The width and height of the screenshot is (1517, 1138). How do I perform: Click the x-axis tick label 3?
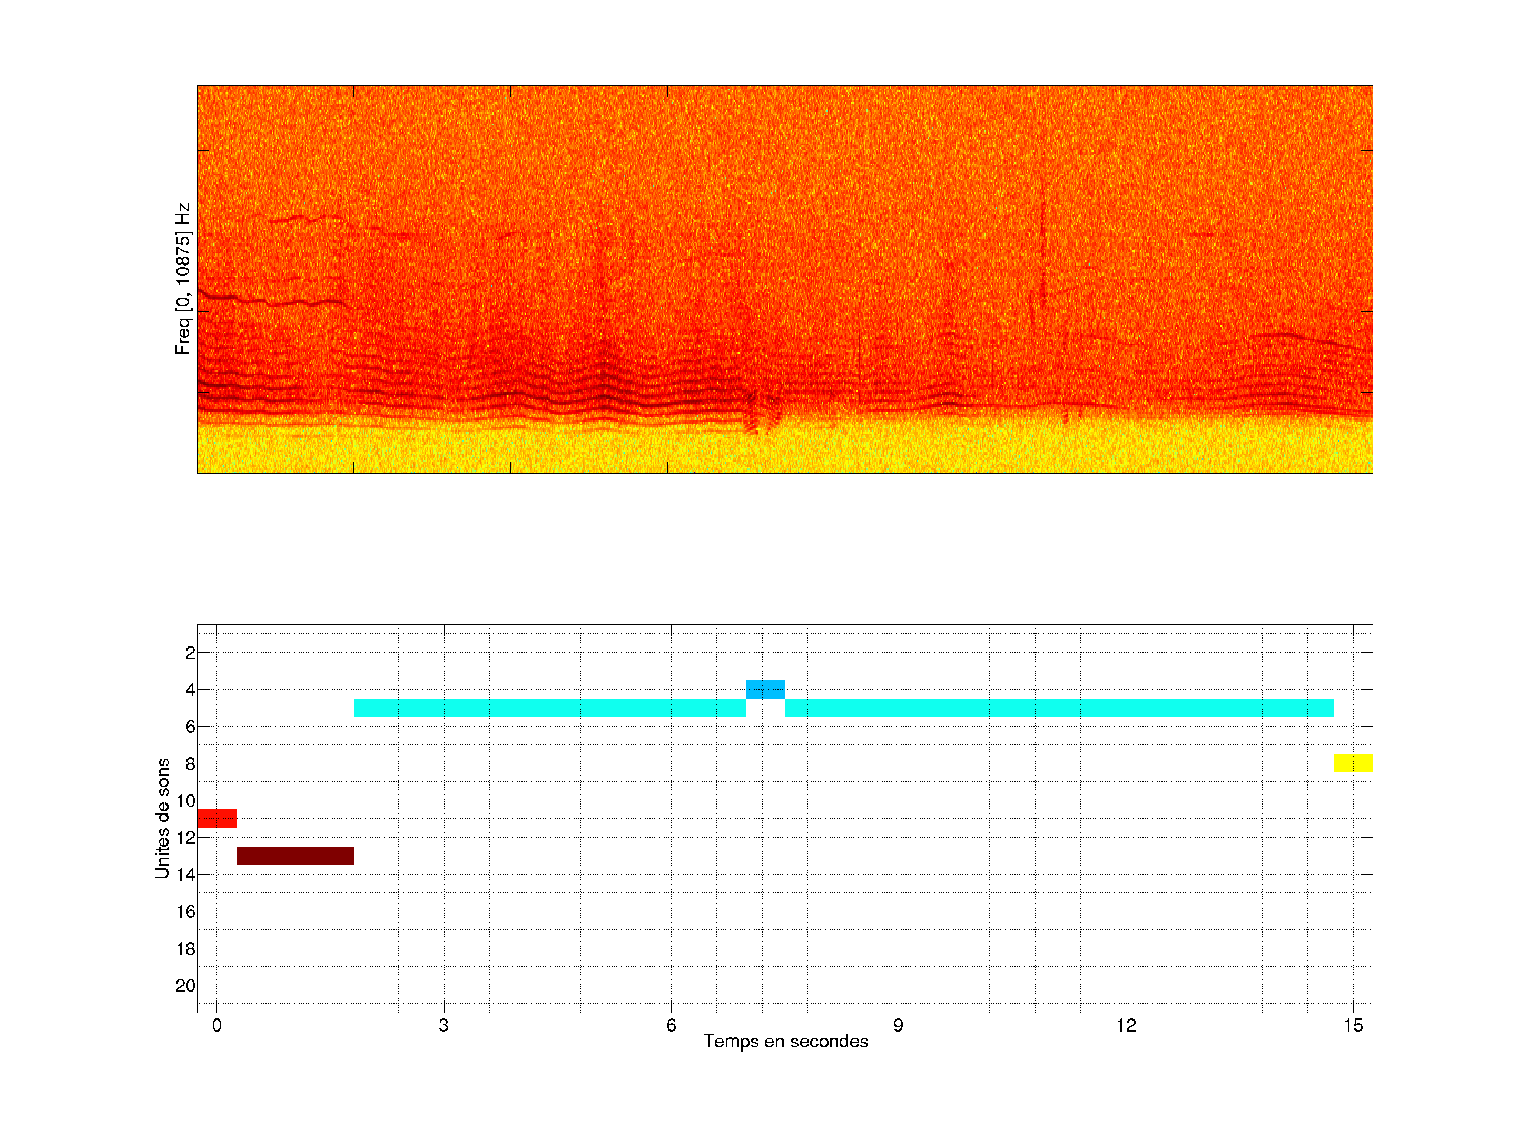tap(444, 1025)
